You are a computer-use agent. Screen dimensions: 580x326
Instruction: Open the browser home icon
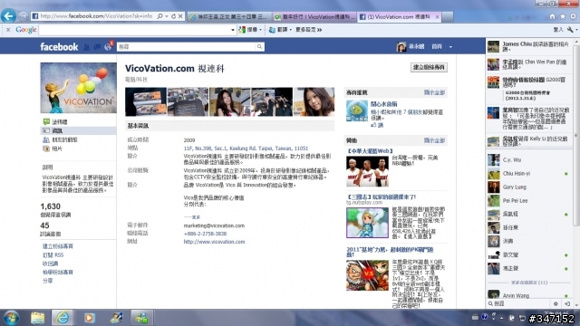point(552,16)
